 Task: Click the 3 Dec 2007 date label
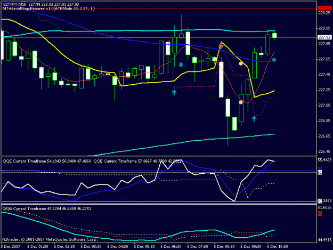[11, 247]
